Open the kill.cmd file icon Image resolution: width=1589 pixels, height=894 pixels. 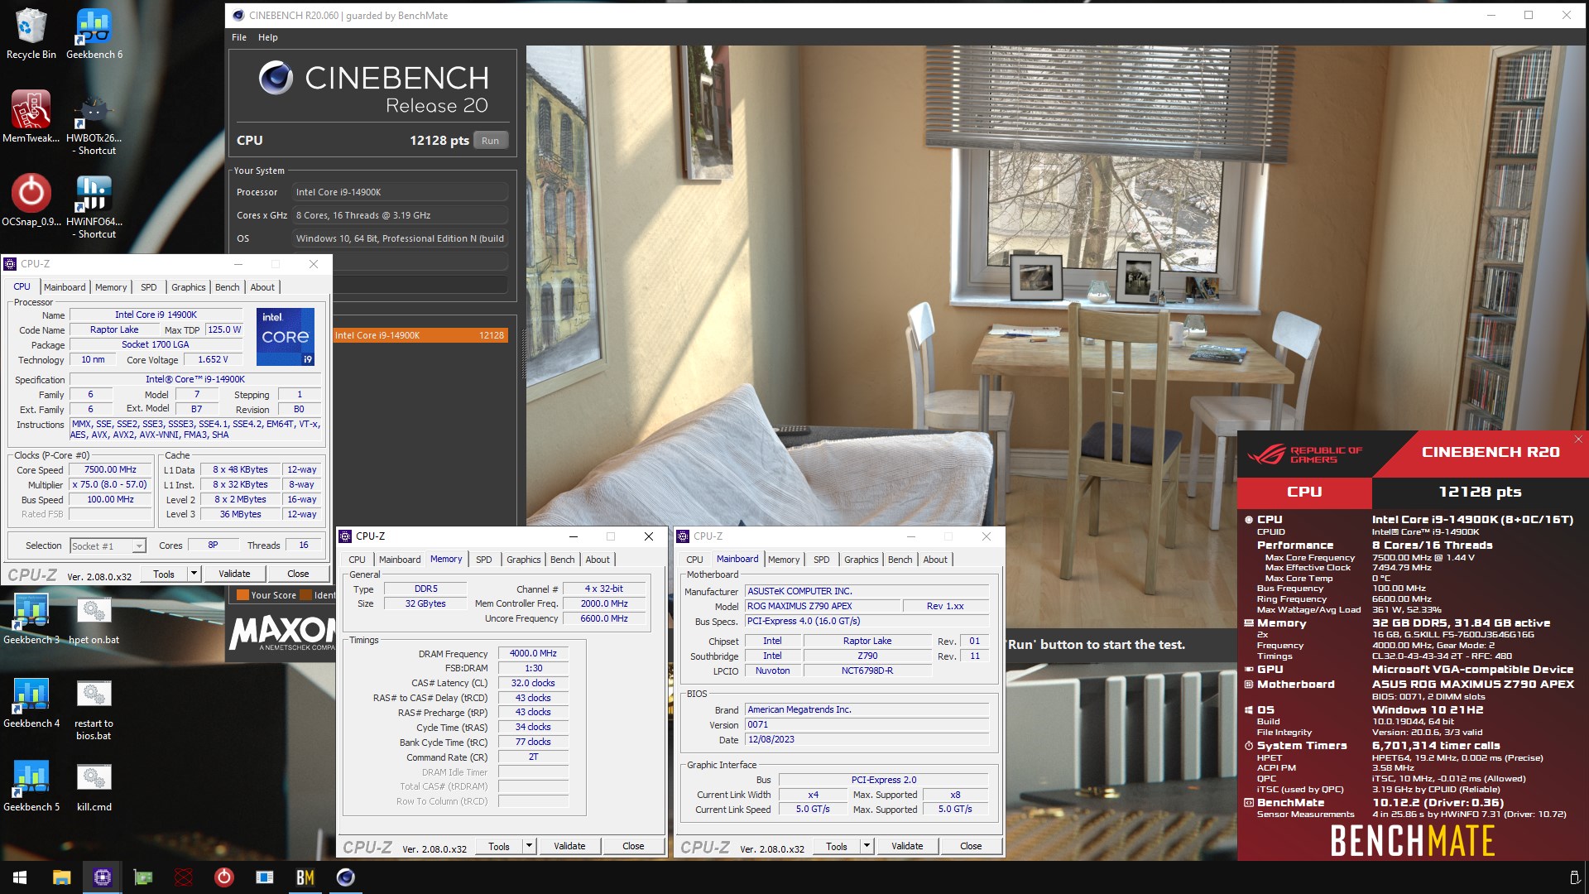[94, 786]
